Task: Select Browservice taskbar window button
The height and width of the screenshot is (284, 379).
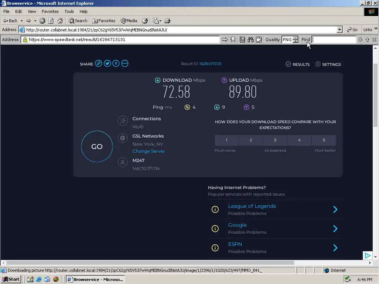Action: point(95,280)
